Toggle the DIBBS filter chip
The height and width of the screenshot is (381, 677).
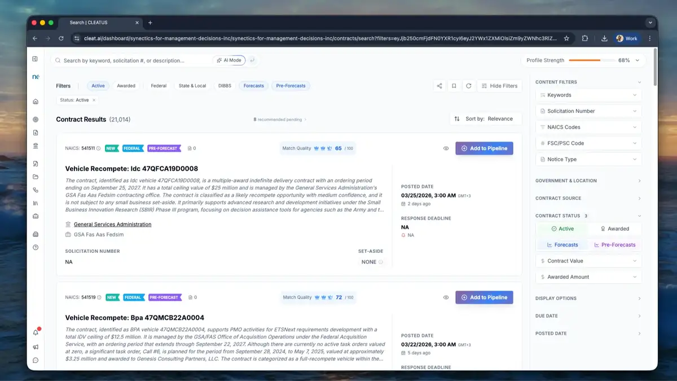[225, 86]
